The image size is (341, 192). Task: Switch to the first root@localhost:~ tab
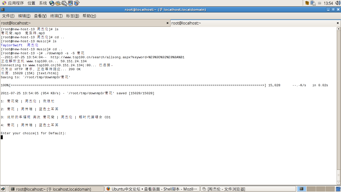tap(85, 23)
